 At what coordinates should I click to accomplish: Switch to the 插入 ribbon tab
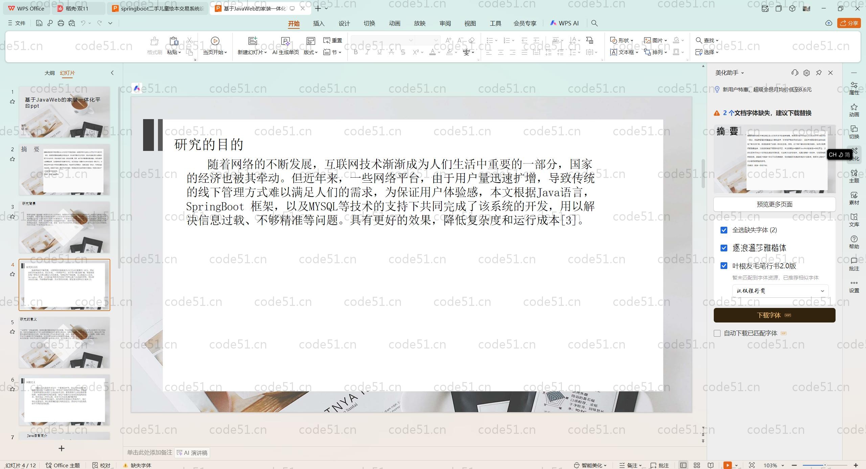pyautogui.click(x=319, y=23)
